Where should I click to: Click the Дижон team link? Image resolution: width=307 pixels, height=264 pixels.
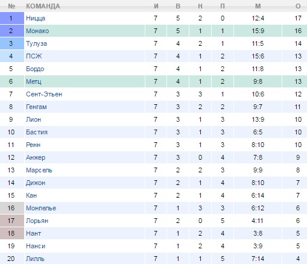pyautogui.click(x=36, y=183)
